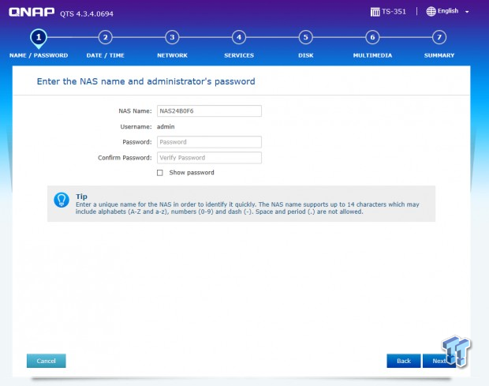The width and height of the screenshot is (489, 386).
Task: Go to step 4 circle Services
Action: 239,37
